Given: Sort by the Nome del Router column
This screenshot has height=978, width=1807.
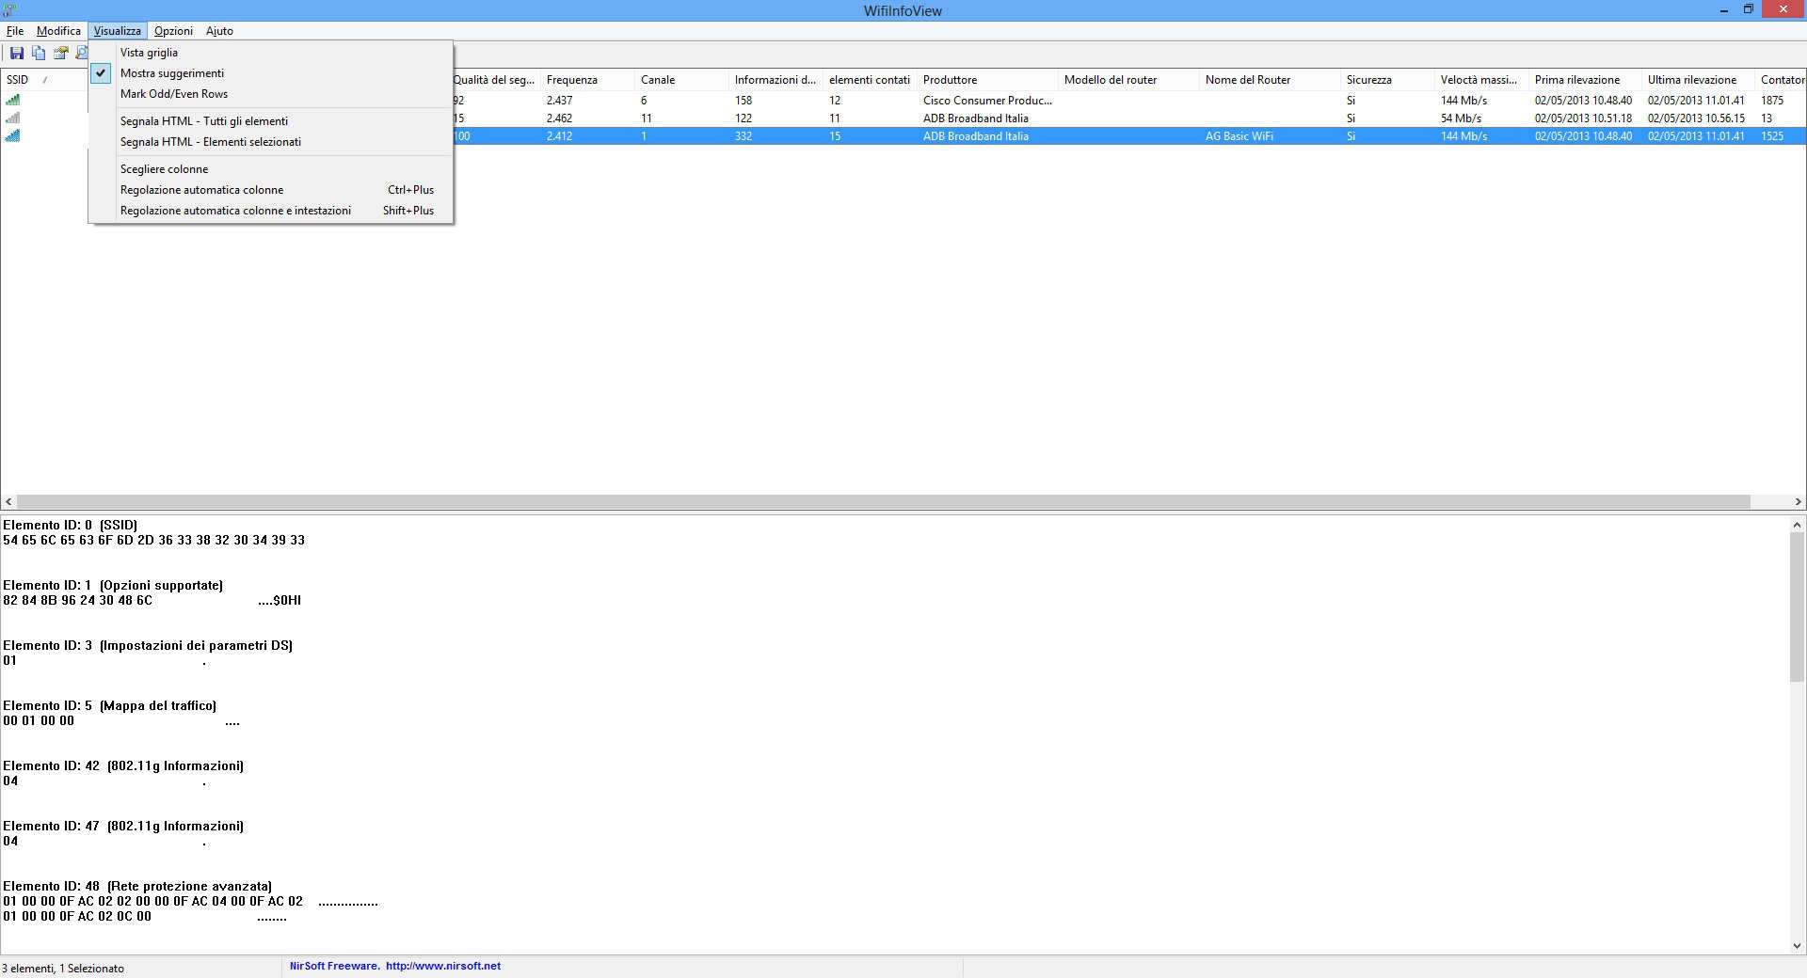Looking at the screenshot, I should [x=1270, y=80].
